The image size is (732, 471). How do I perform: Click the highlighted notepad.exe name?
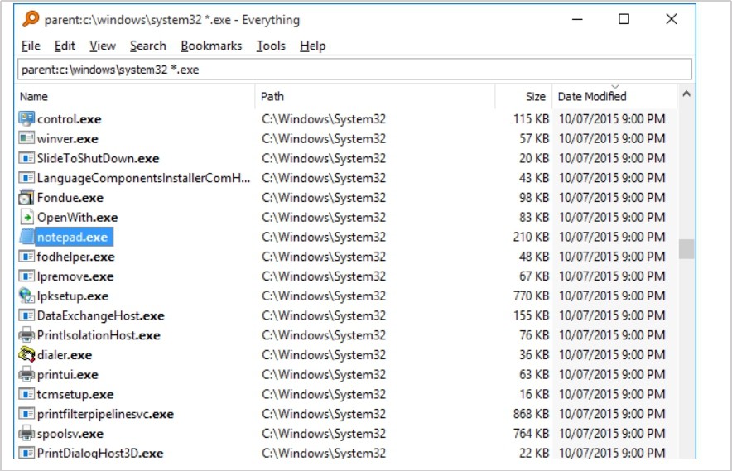click(74, 237)
